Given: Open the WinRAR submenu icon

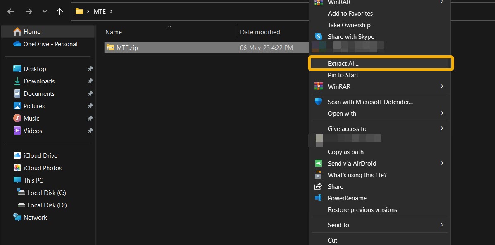Looking at the screenshot, I should [319, 86].
